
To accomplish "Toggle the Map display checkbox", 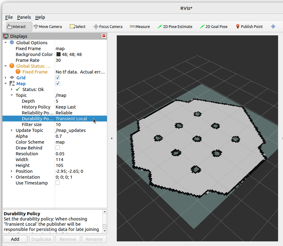I will point(58,83).
